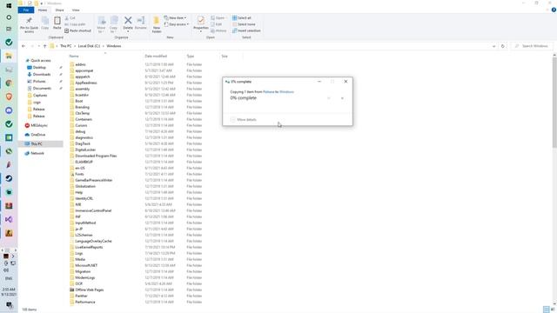Click the notification center icon in taskbar
This screenshot has height=313, width=557.
(9, 305)
